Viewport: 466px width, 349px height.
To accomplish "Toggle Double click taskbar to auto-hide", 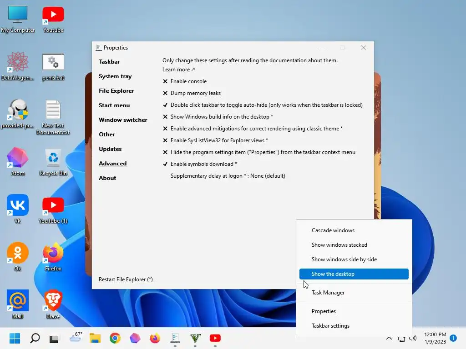I will (263, 105).
